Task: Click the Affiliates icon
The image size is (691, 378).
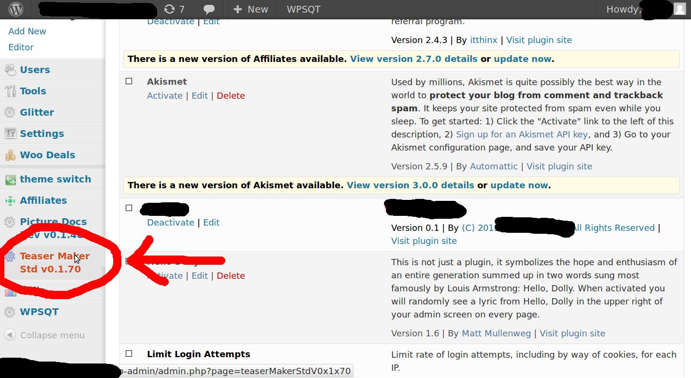Action: coord(10,200)
